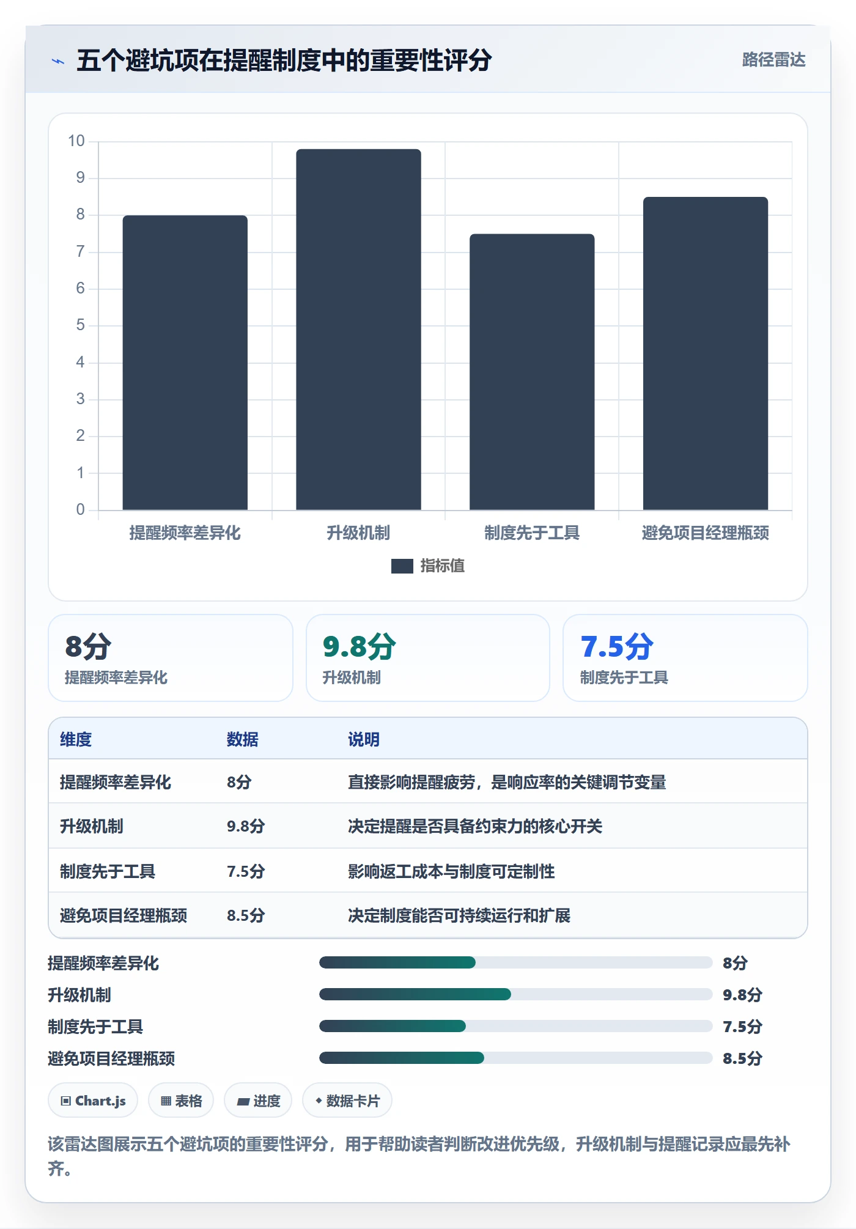
Task: Open the 7.5分 制度先于工具 data card
Action: point(685,658)
